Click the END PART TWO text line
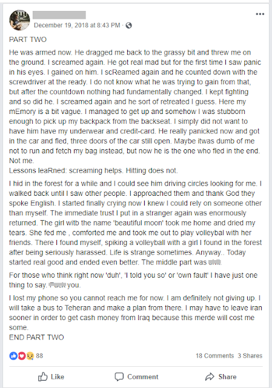Image resolution: width=272 pixels, height=388 pixels. (x=36, y=337)
